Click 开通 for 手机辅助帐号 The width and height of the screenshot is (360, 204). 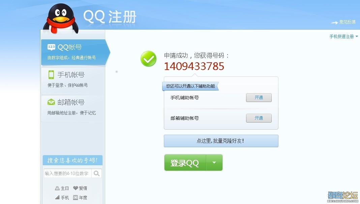click(259, 97)
